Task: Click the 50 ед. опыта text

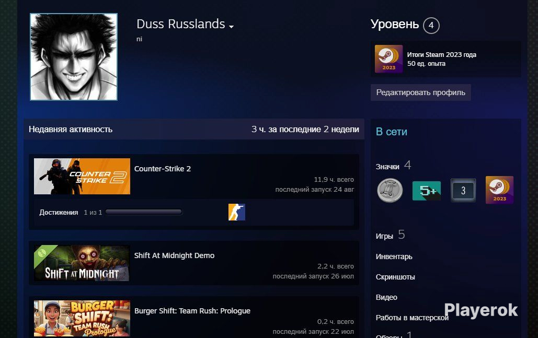Action: click(x=426, y=63)
